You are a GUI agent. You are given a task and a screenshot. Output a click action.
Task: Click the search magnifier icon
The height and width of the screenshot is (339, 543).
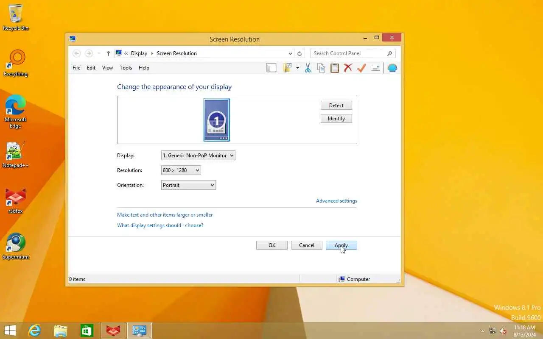[390, 53]
